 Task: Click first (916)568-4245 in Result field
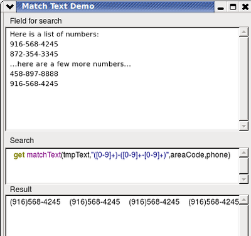tap(35, 202)
